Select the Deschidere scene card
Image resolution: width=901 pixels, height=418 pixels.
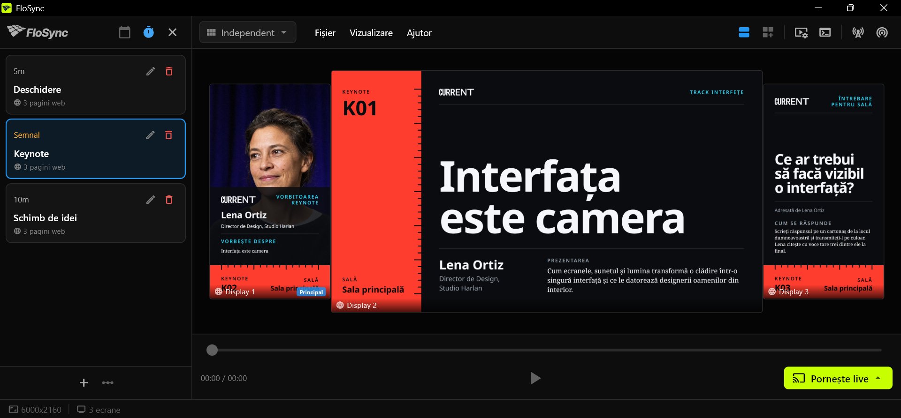pyautogui.click(x=96, y=85)
